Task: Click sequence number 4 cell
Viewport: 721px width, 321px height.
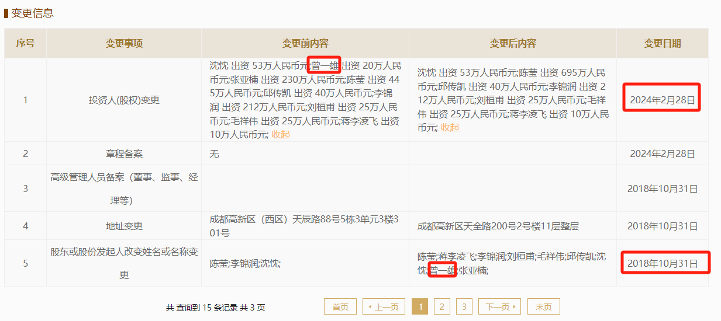Action: coord(25,226)
